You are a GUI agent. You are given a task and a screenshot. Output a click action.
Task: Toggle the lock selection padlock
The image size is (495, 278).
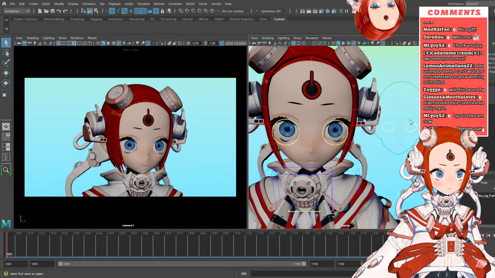tap(162, 11)
